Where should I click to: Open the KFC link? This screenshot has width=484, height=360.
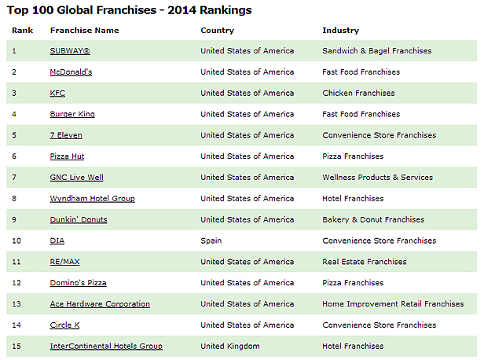(57, 94)
